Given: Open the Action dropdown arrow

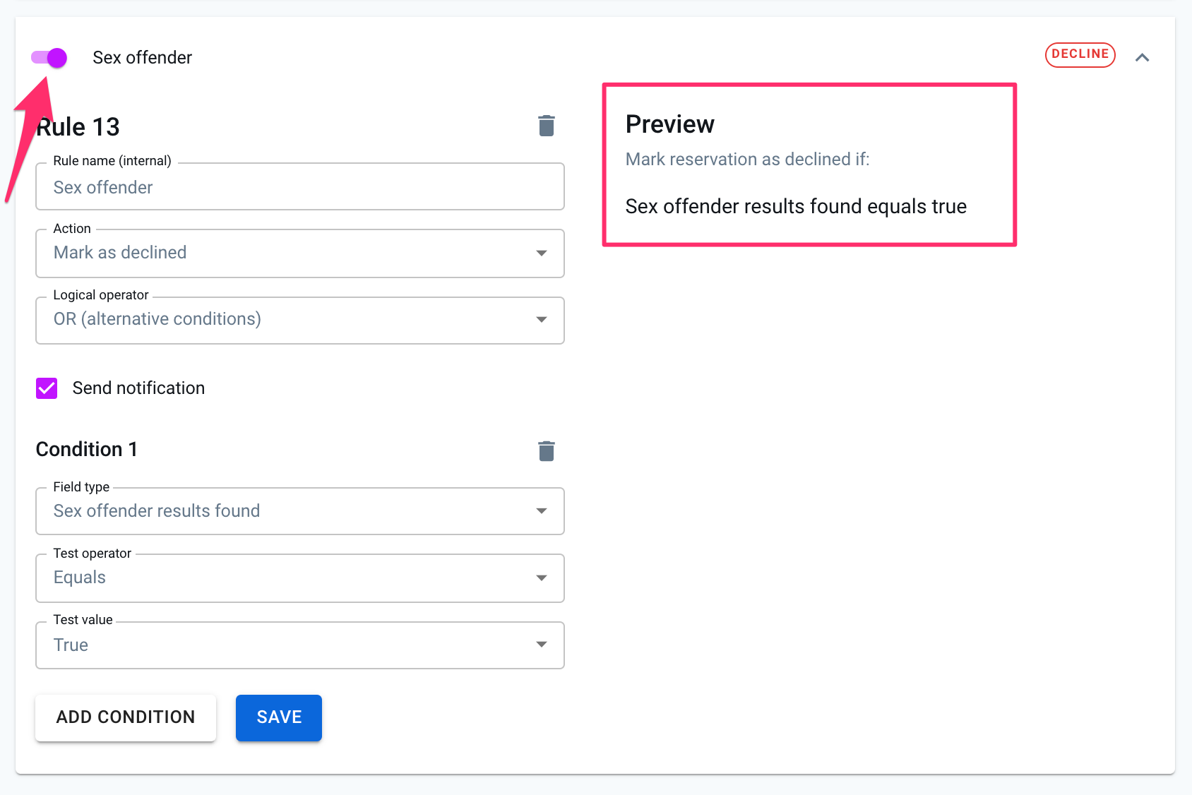Looking at the screenshot, I should click(541, 253).
